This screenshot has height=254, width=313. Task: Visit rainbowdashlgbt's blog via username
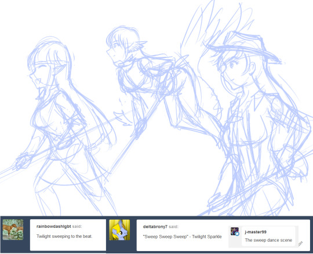(54, 226)
